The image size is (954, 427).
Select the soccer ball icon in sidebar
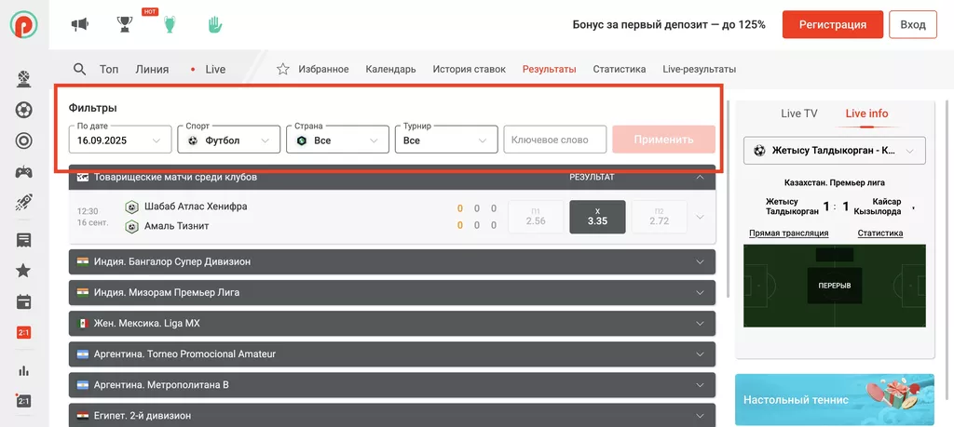pyautogui.click(x=24, y=110)
